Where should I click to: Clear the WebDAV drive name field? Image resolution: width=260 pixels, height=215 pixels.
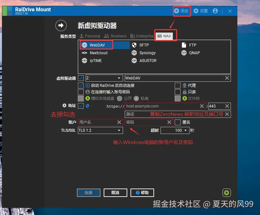227,78
